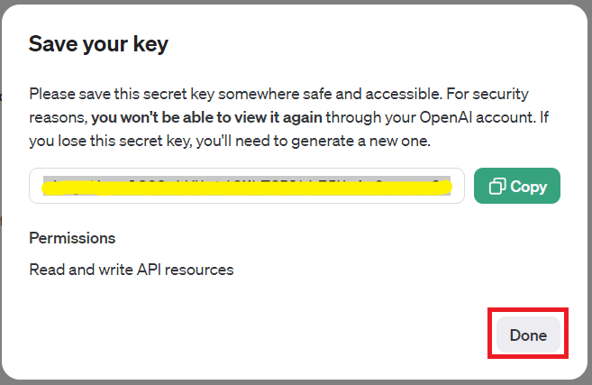Screen dimensions: 592x385
Task: Click the "Save your key" heading
Action: pyautogui.click(x=99, y=44)
